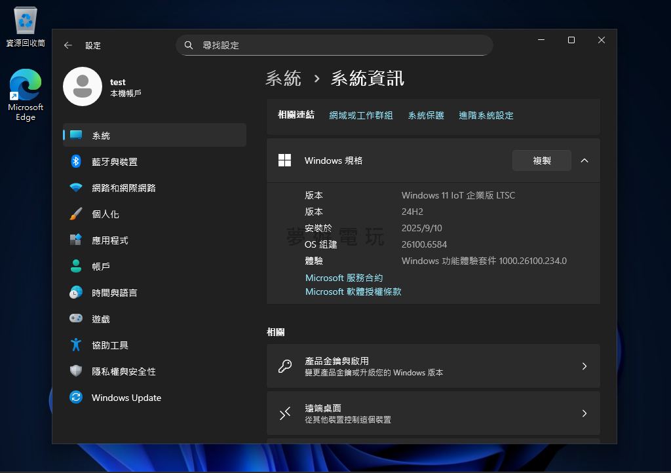Open 網路和網際網路 via its Wi-Fi icon
This screenshot has width=671, height=473.
(x=76, y=188)
